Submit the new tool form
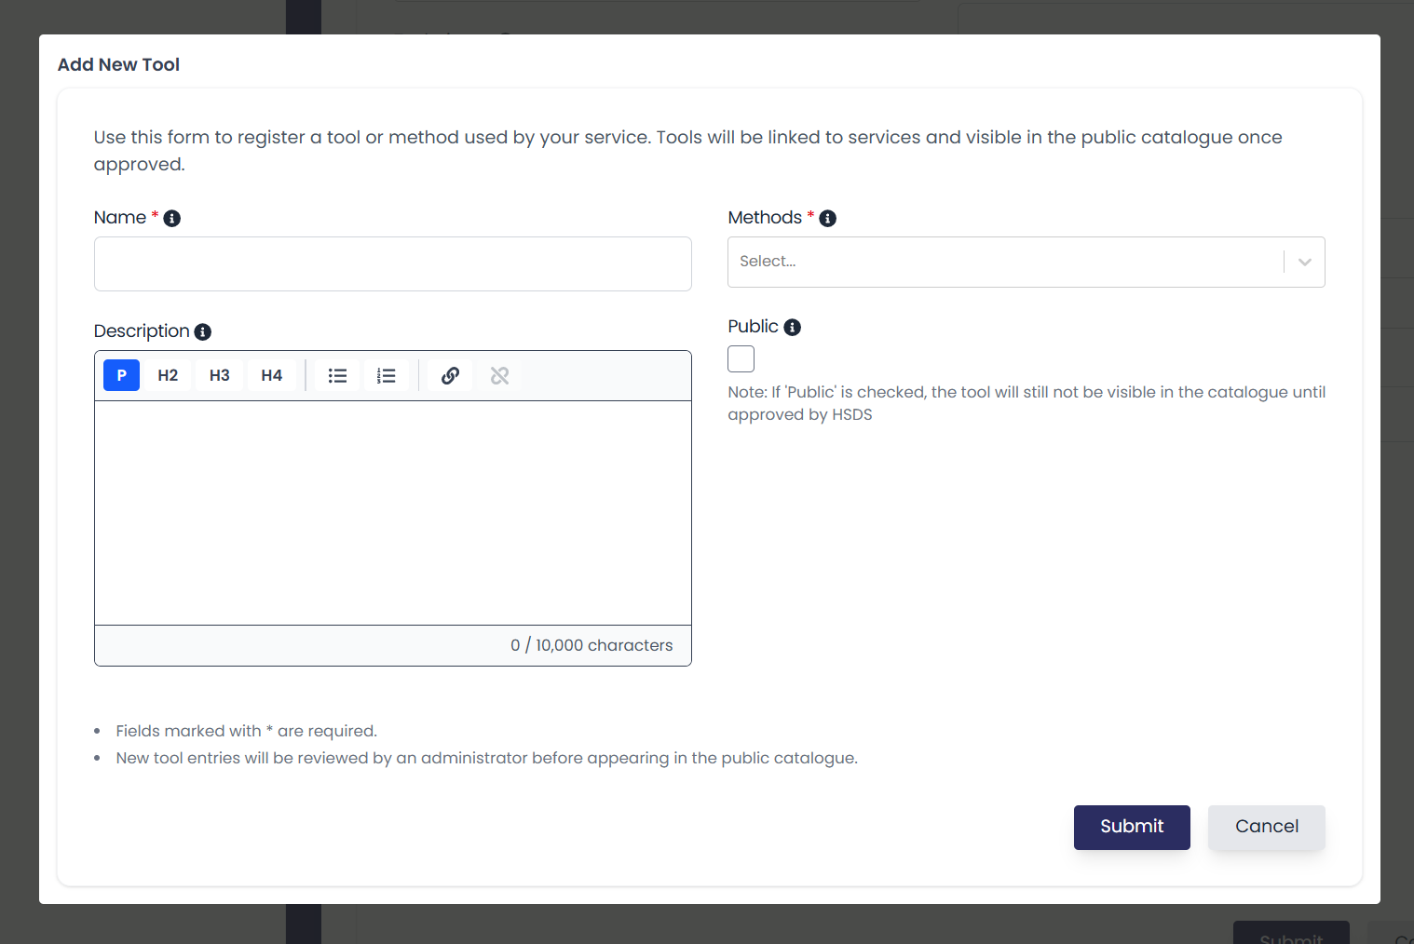Image resolution: width=1414 pixels, height=944 pixels. click(1132, 827)
